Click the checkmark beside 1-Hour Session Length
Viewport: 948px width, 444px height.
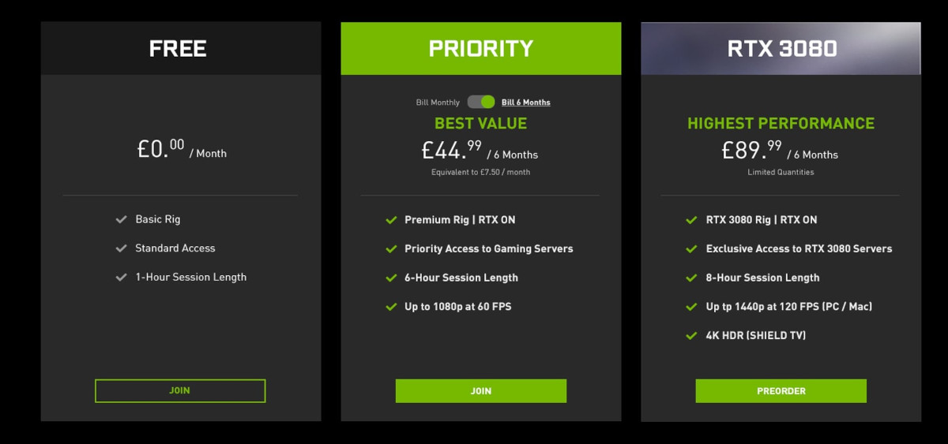pos(121,278)
